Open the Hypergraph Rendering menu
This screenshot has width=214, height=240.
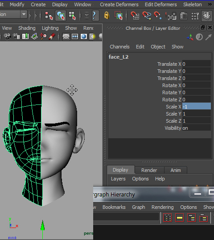pos(163,207)
